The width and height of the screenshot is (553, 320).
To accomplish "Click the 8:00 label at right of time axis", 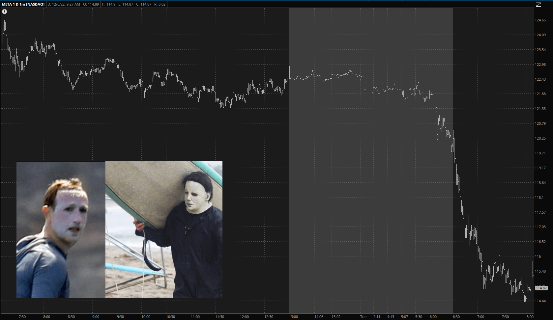I will click(x=530, y=317).
